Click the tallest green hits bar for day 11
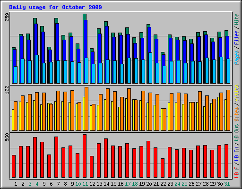This screenshot has width=242, height=189. [x=85, y=17]
